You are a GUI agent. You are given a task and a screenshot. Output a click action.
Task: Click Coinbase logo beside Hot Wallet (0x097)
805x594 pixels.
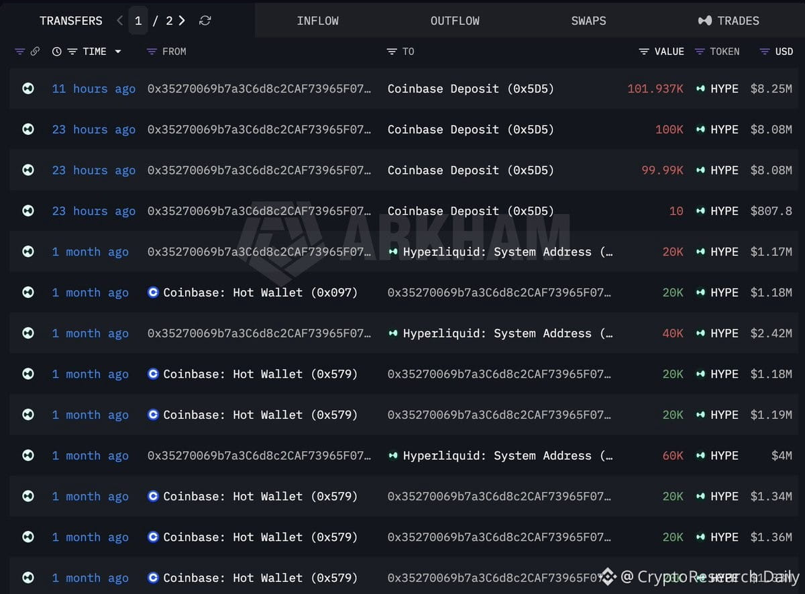coord(153,292)
